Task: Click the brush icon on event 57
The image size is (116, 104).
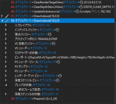Action: click(7, 16)
